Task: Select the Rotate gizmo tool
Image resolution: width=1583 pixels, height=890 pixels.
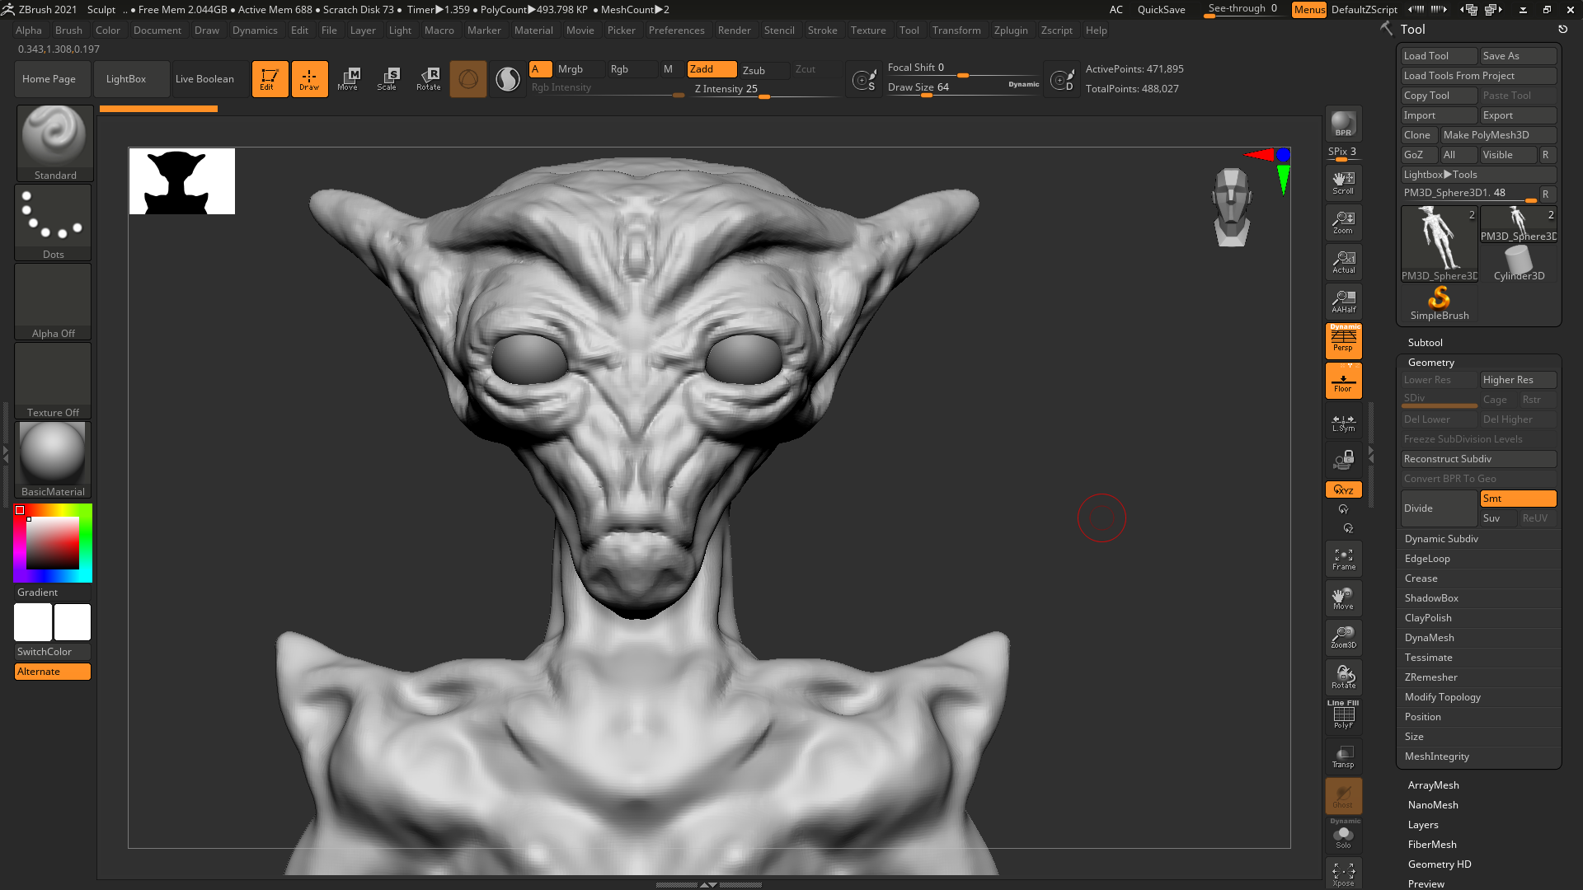Action: pyautogui.click(x=428, y=79)
